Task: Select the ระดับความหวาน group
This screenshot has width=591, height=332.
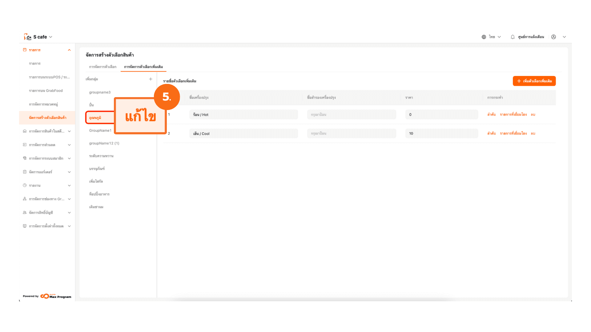Action: [101, 156]
